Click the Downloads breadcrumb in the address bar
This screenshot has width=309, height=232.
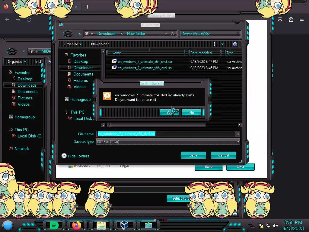coord(107,34)
